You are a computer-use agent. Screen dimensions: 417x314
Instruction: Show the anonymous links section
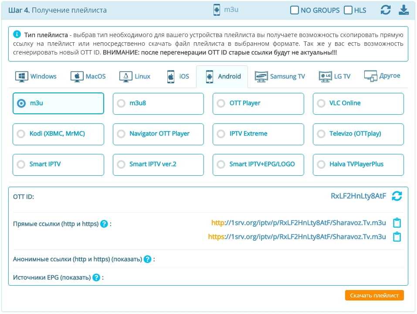(x=126, y=259)
